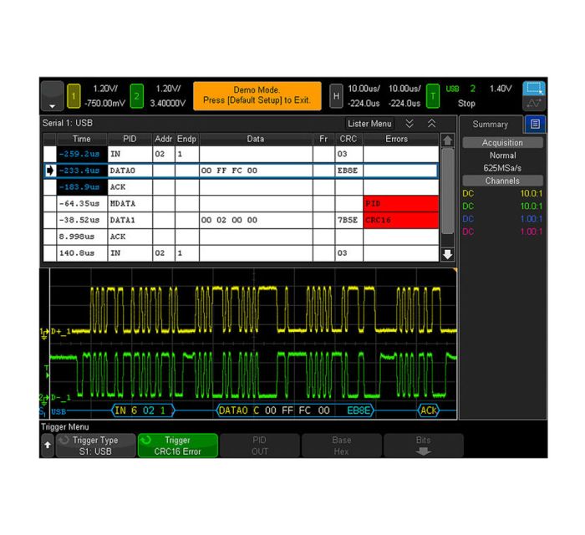Open Trigger Type S1: USB softkey
Viewport: 585px width, 535px height.
tap(95, 446)
